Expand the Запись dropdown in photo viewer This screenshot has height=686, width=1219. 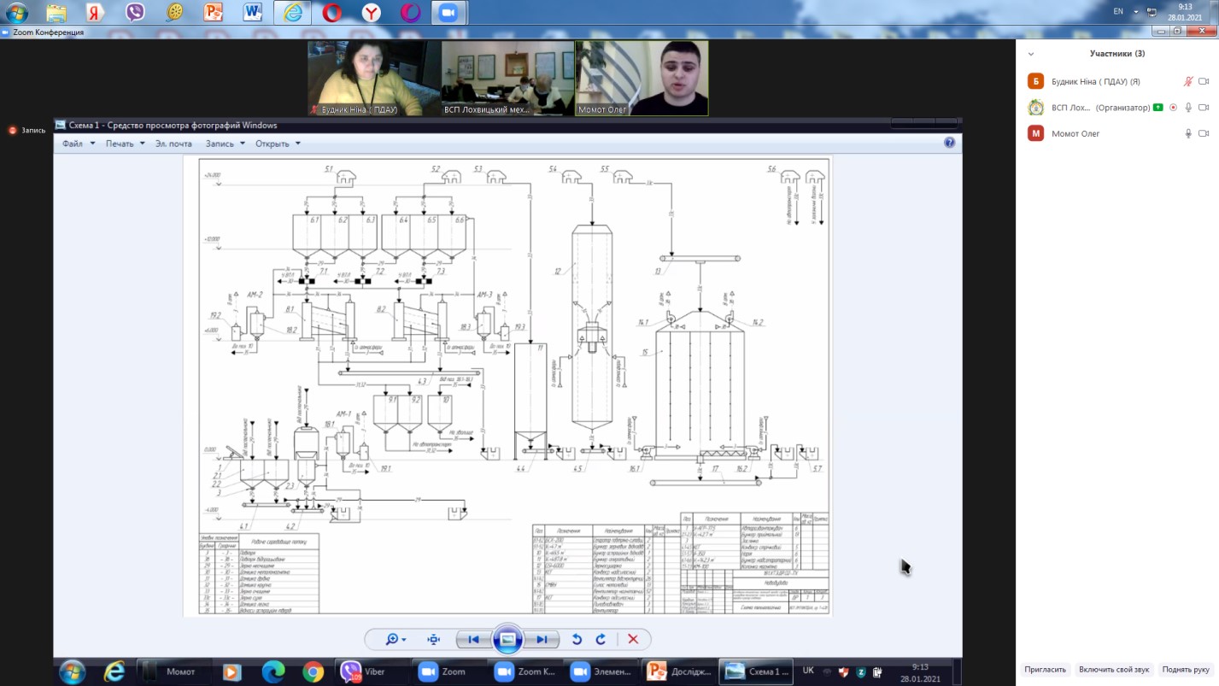coord(226,144)
